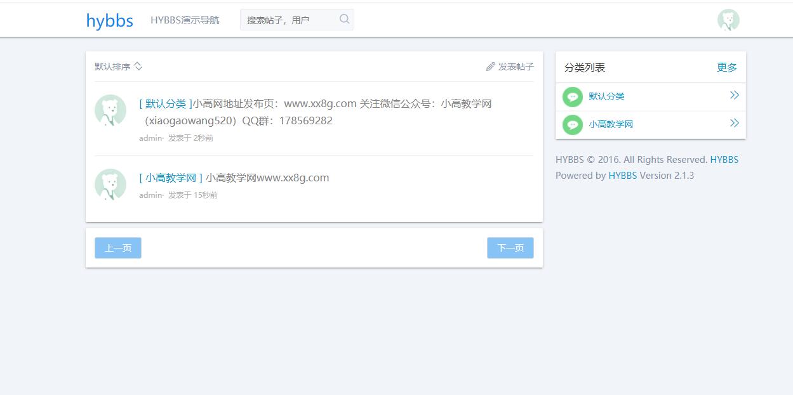Open admin avatar on QQ群 post

point(110,110)
